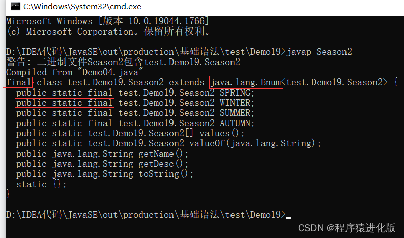This screenshot has height=238, width=404.
Task: Click the Microsoft Windows version line
Action: pyautogui.click(x=107, y=21)
